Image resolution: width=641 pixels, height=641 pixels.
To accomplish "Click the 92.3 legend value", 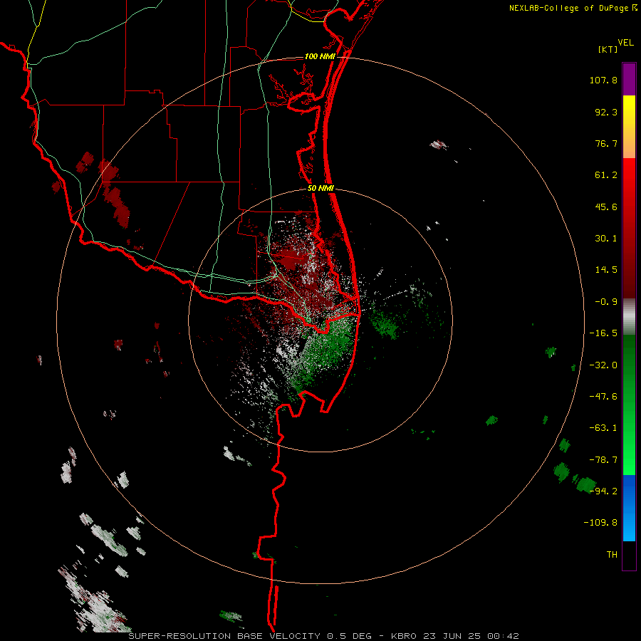I will click(x=606, y=112).
